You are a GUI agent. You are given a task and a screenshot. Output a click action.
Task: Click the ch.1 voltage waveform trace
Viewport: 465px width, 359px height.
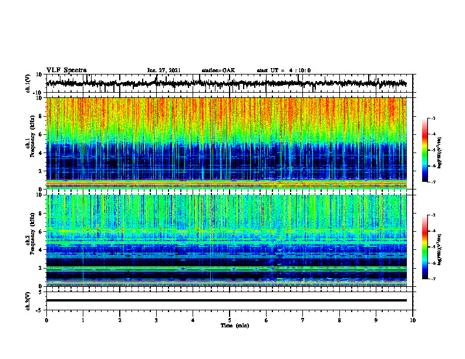click(226, 83)
